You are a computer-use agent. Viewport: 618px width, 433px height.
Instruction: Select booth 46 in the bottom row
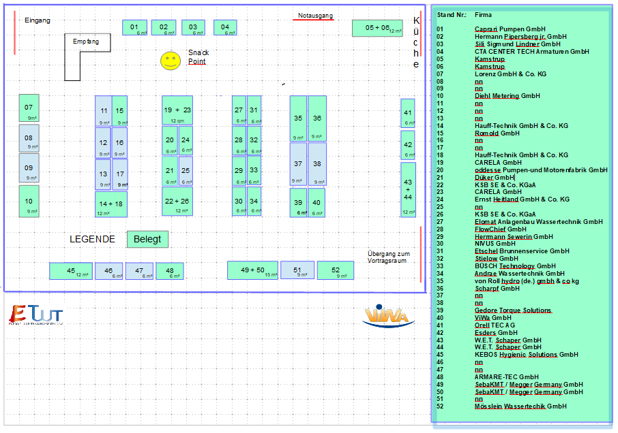pyautogui.click(x=108, y=271)
